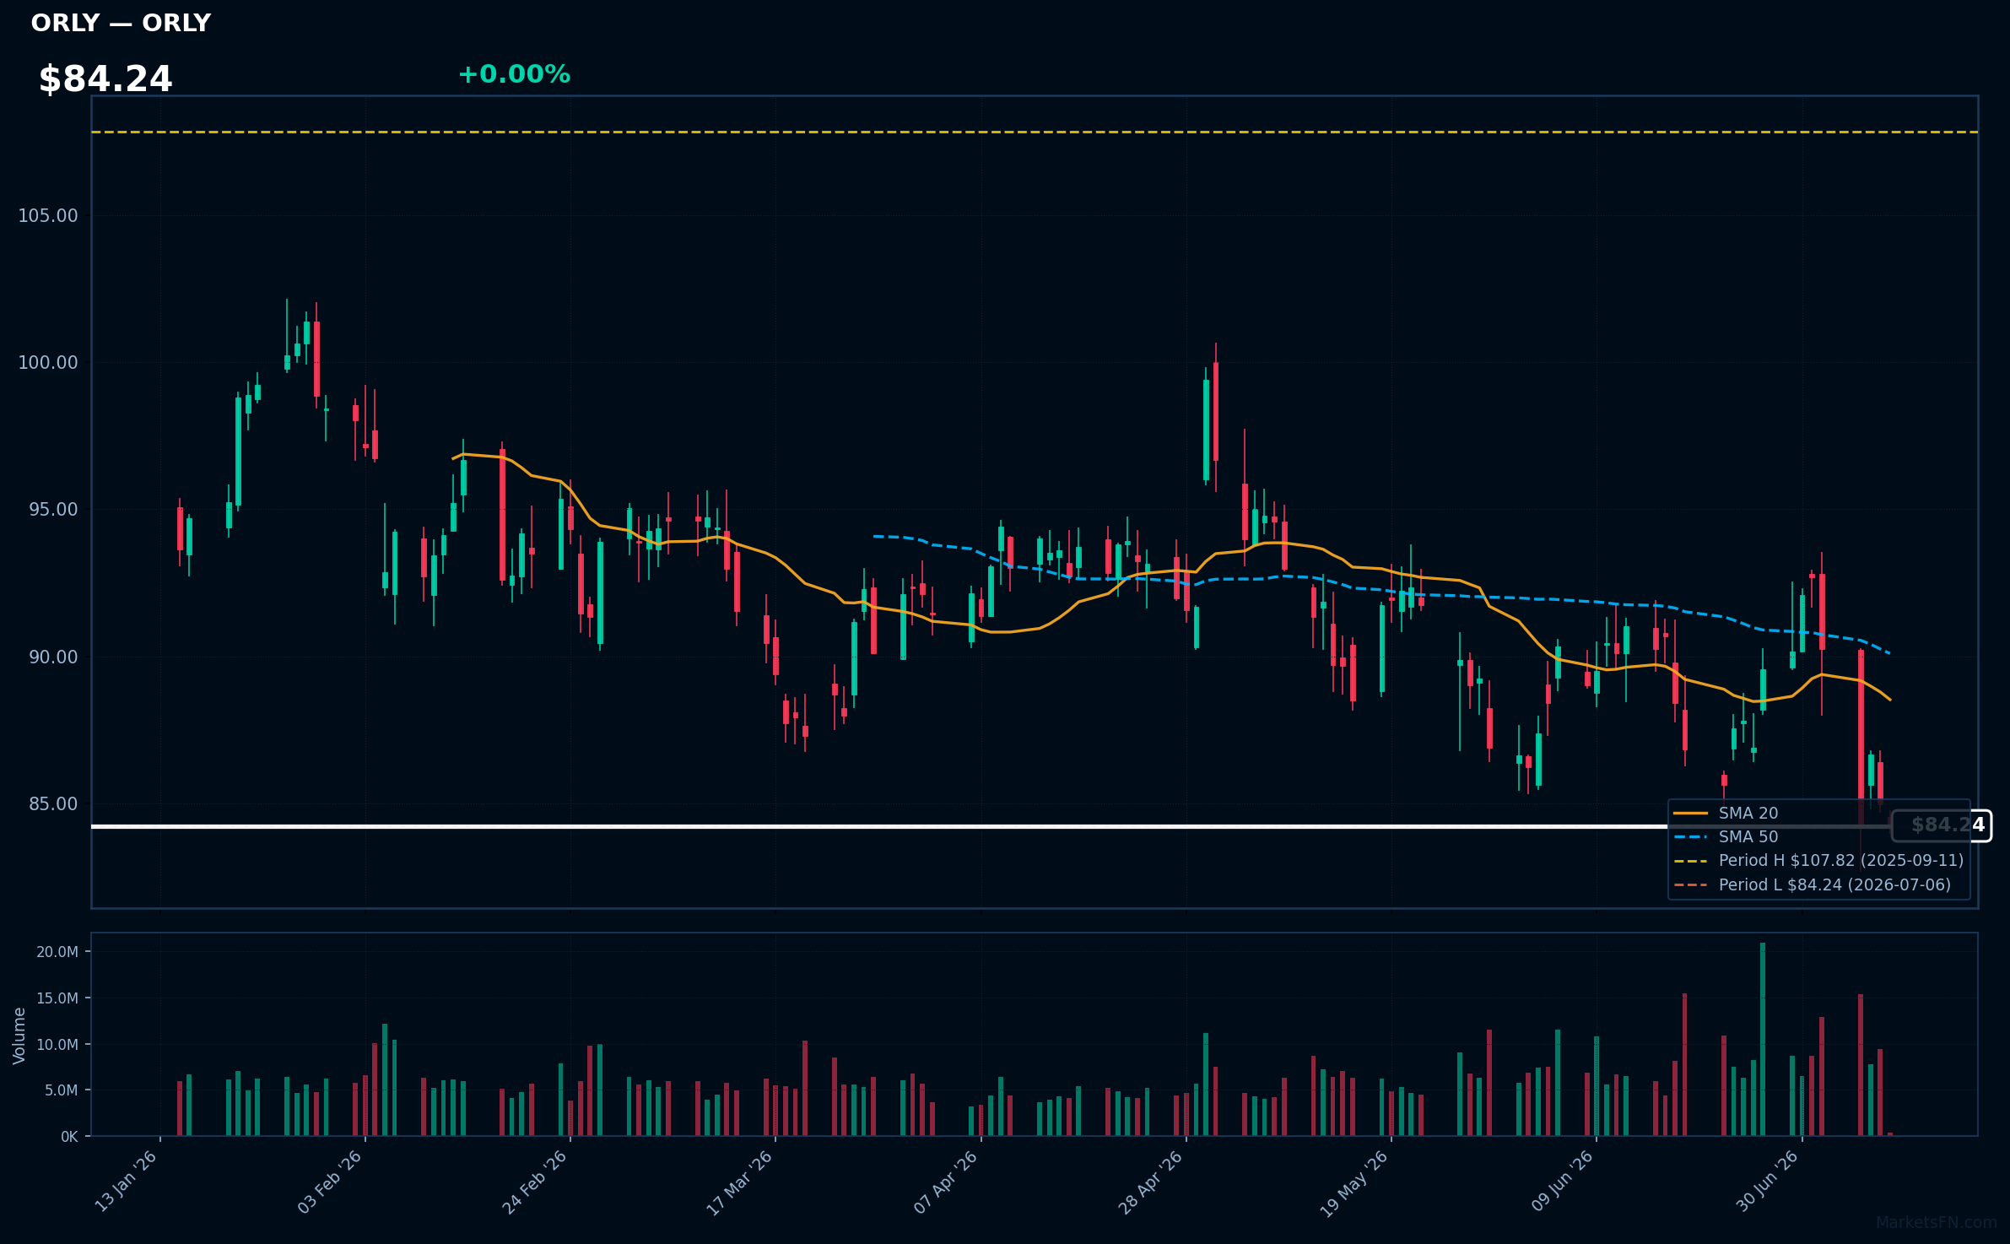Click Period H $107.82 legend entry
Viewport: 2010px width, 1244px height.
tap(1818, 860)
